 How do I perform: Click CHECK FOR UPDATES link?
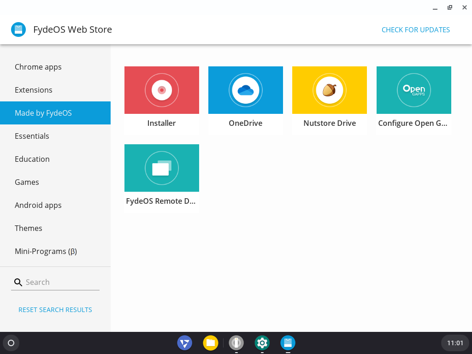click(x=416, y=30)
